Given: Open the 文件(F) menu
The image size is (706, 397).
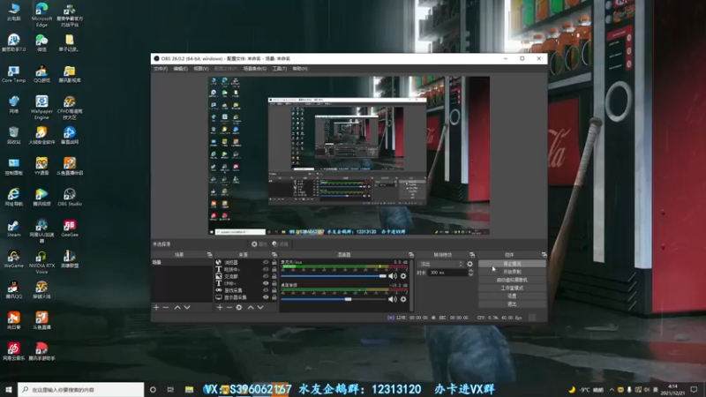Looking at the screenshot, I should 161,69.
